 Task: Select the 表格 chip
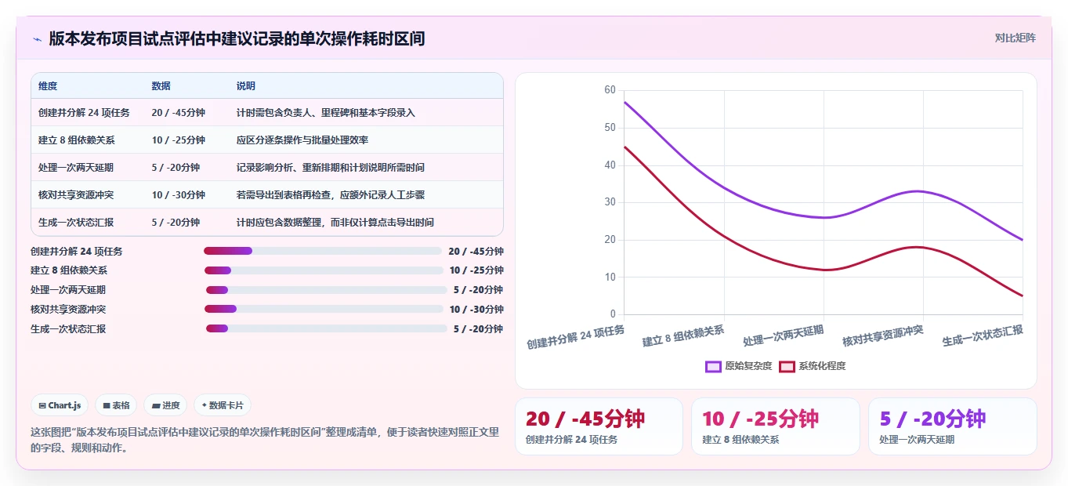pyautogui.click(x=116, y=405)
